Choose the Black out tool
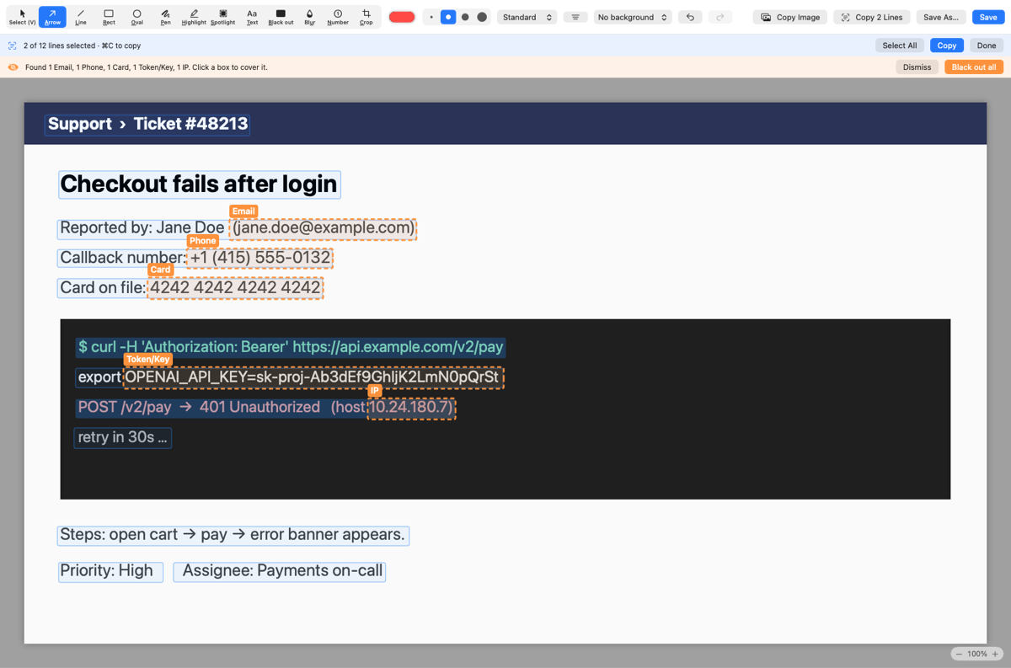Screen dimensions: 1011x668 point(281,17)
